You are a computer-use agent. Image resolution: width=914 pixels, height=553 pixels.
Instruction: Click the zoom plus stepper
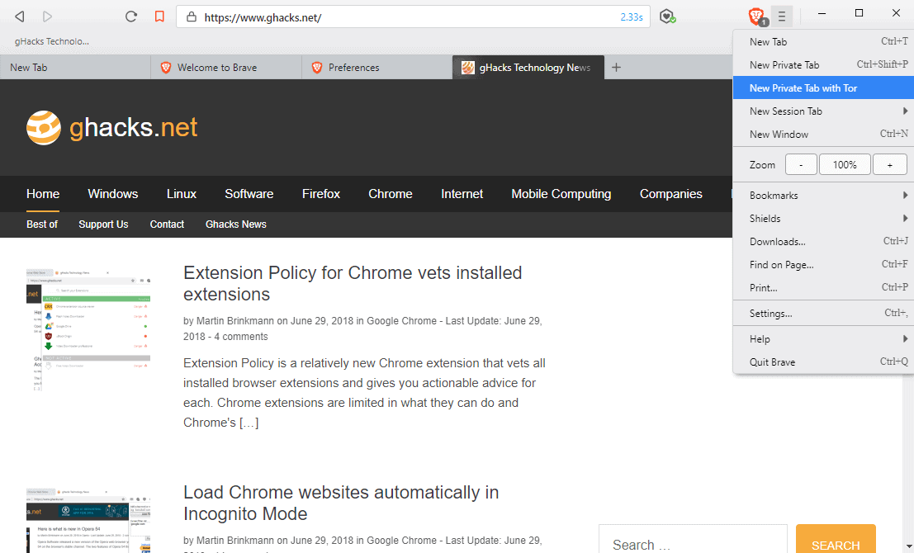890,164
